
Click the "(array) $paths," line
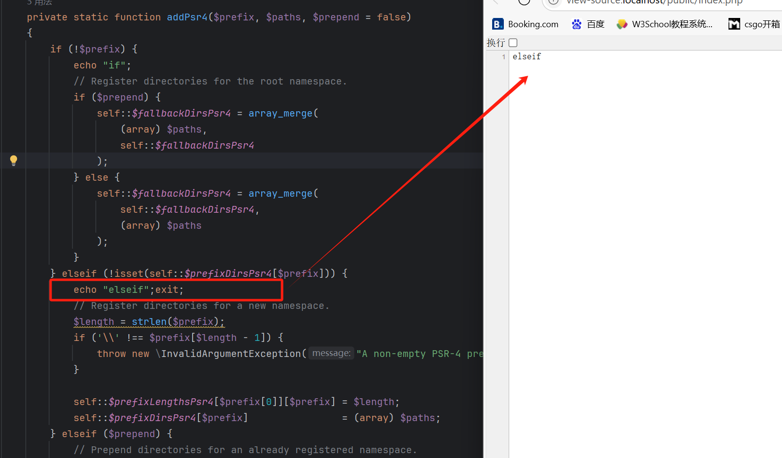coord(164,129)
